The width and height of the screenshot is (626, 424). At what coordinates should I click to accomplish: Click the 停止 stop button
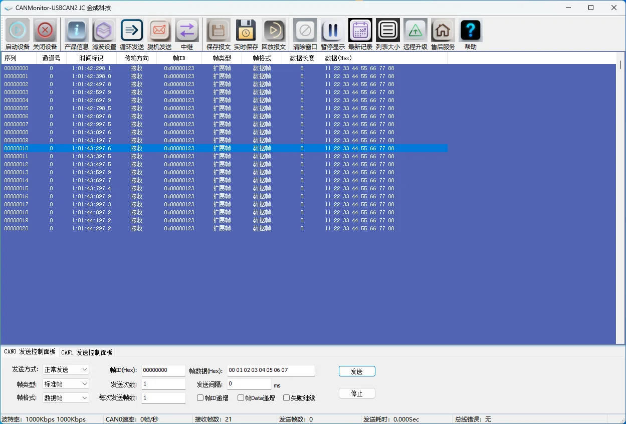point(356,393)
